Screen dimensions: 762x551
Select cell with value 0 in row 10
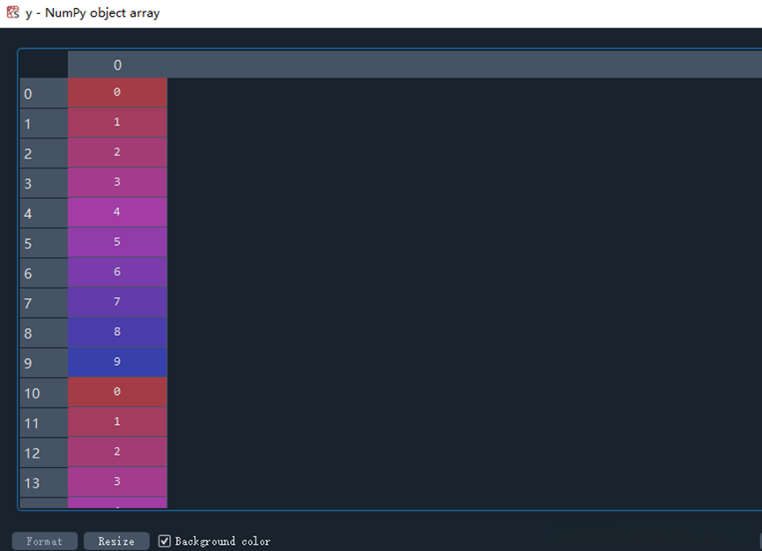[x=117, y=392]
